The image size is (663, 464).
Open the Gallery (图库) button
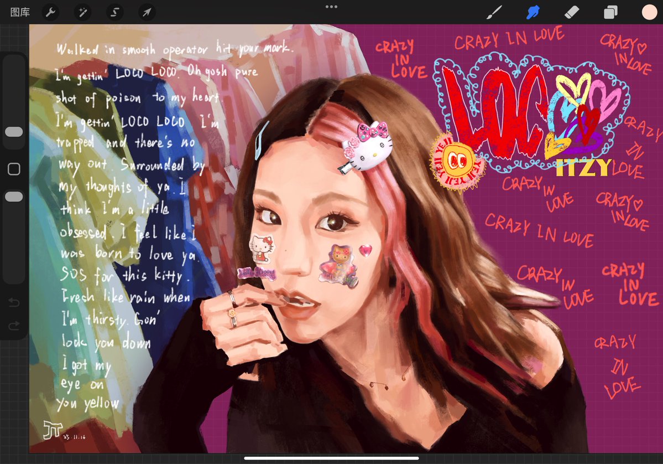coord(20,12)
